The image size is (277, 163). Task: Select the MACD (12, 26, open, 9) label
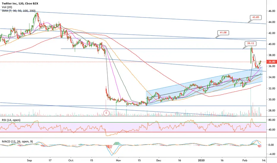click(17, 141)
